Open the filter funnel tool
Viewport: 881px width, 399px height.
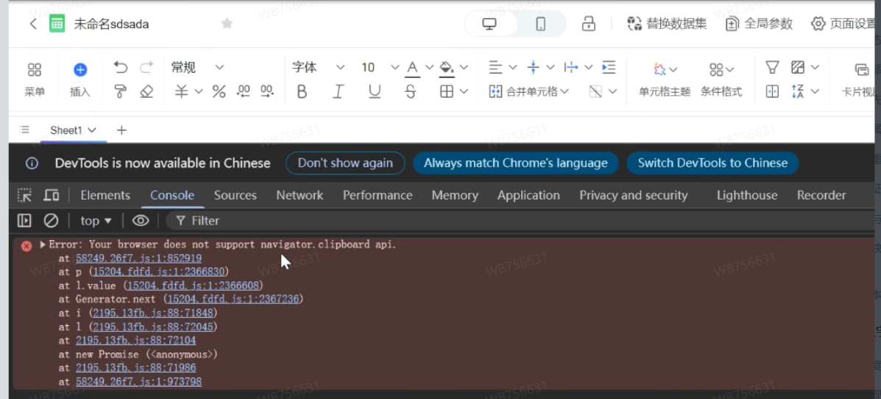pyautogui.click(x=772, y=68)
